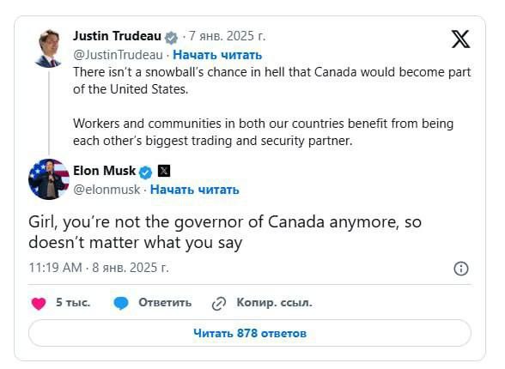
Task: Click the Читать 878 ответов button
Action: pyautogui.click(x=250, y=333)
